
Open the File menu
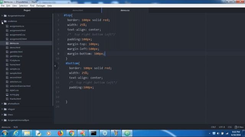pyautogui.click(x=3, y=6)
